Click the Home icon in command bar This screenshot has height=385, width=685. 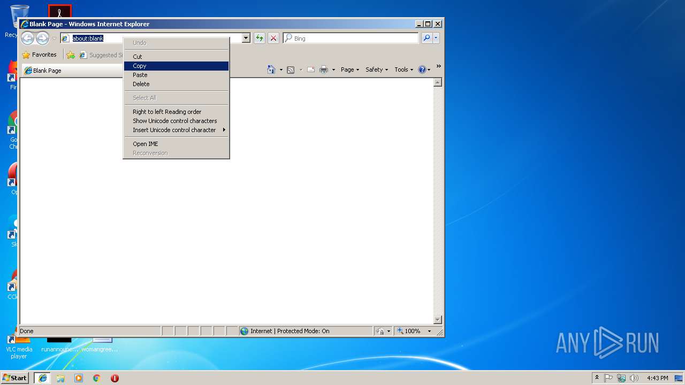click(271, 70)
